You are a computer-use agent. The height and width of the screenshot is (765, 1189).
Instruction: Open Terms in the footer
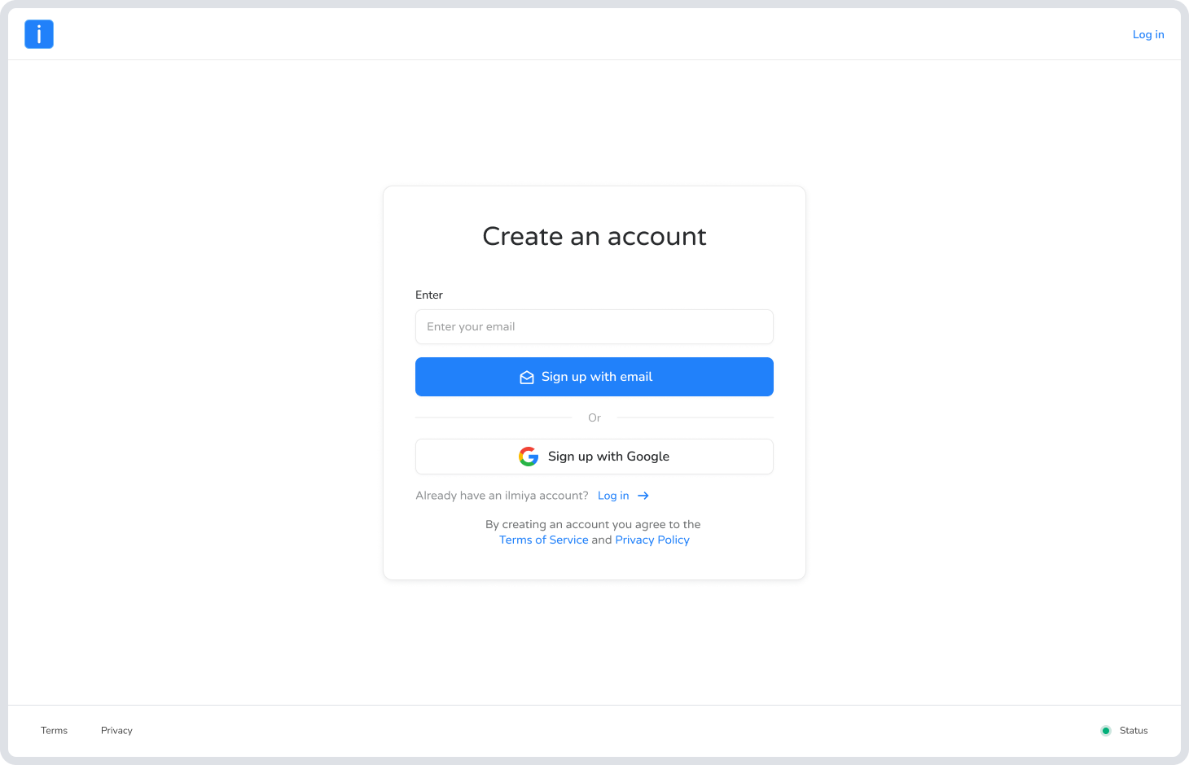(54, 731)
